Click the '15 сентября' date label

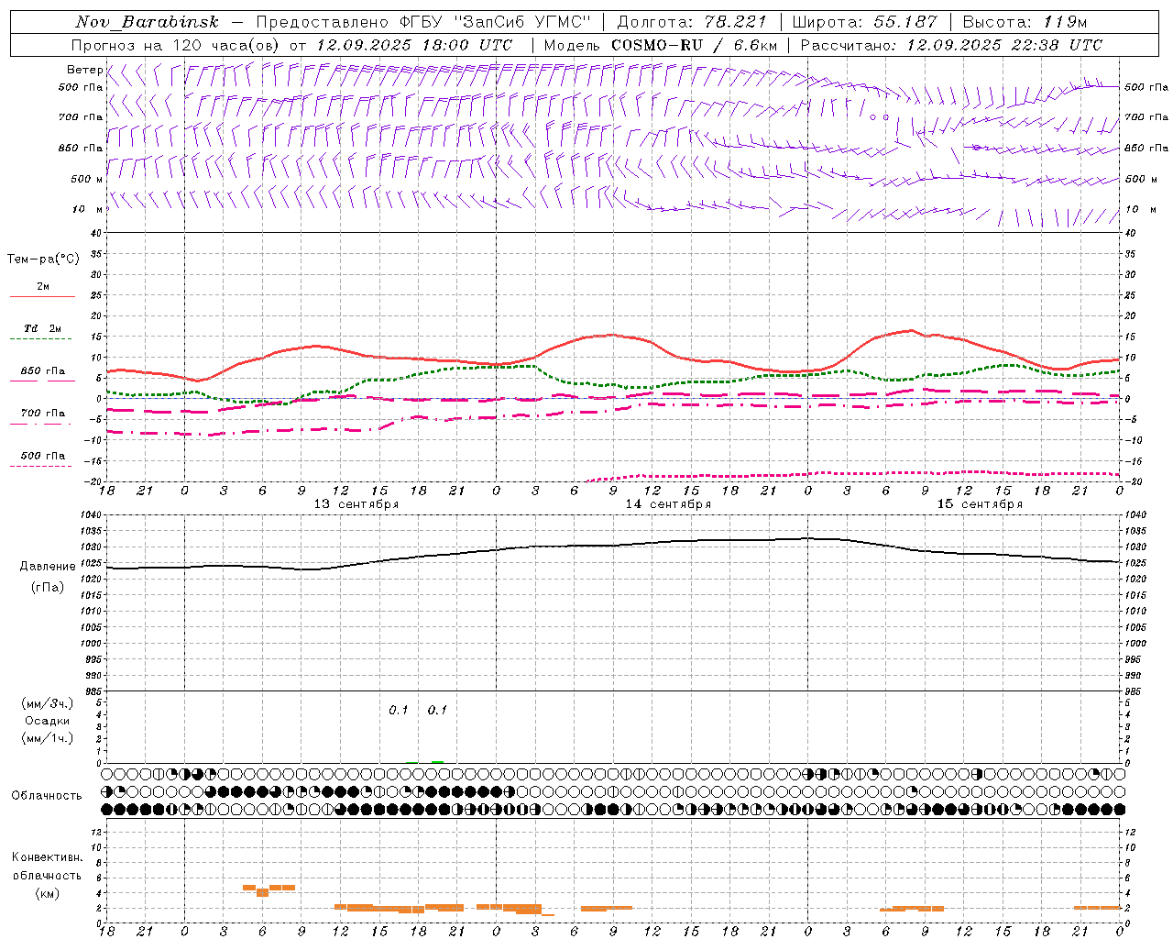coord(980,504)
